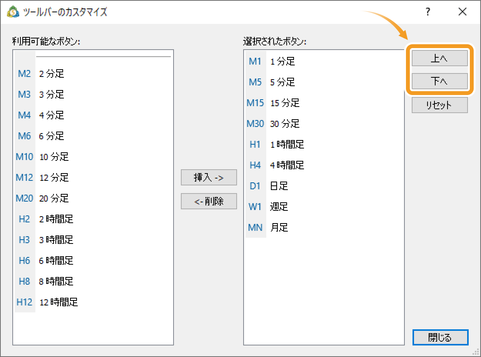Select the 15 分足 text row

point(285,103)
